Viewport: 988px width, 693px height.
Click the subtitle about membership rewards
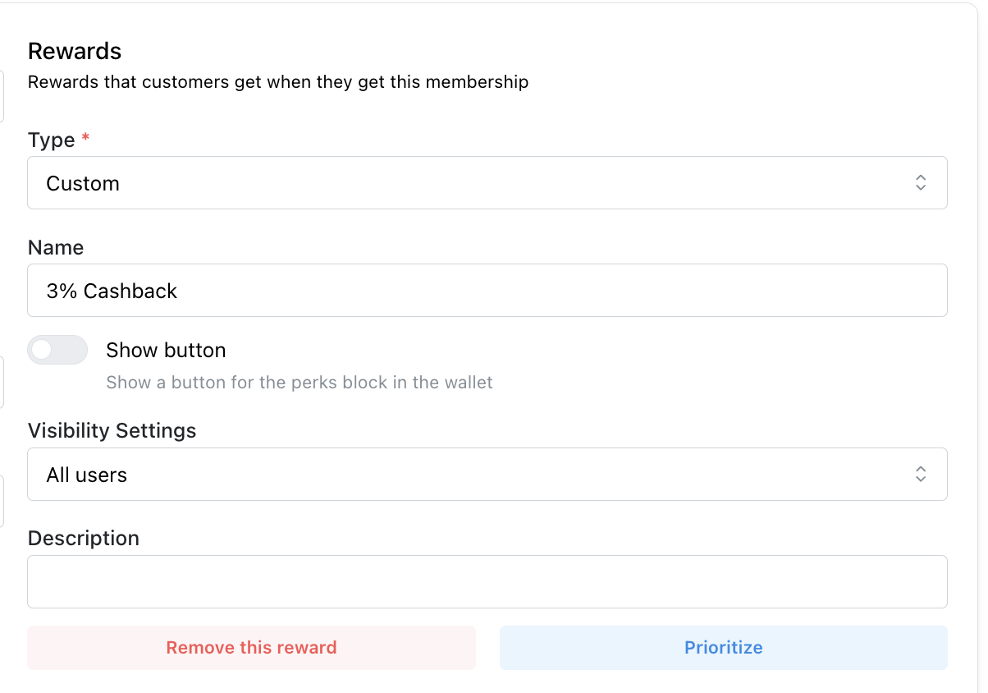278,82
